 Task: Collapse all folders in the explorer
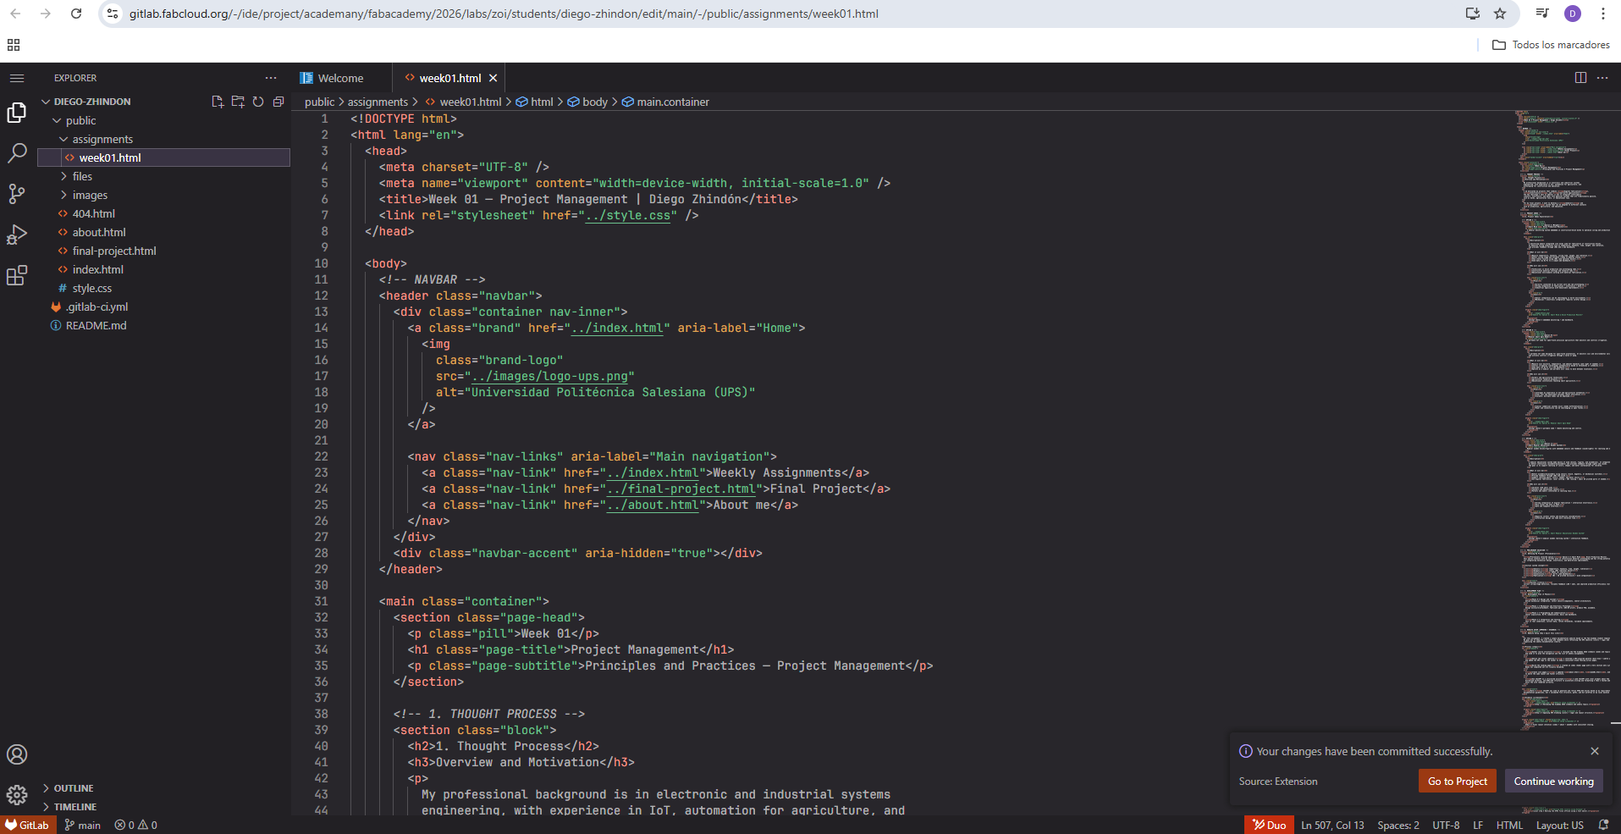(x=278, y=102)
